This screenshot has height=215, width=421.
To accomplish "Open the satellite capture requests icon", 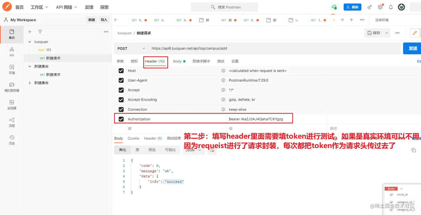I will coord(370,7).
